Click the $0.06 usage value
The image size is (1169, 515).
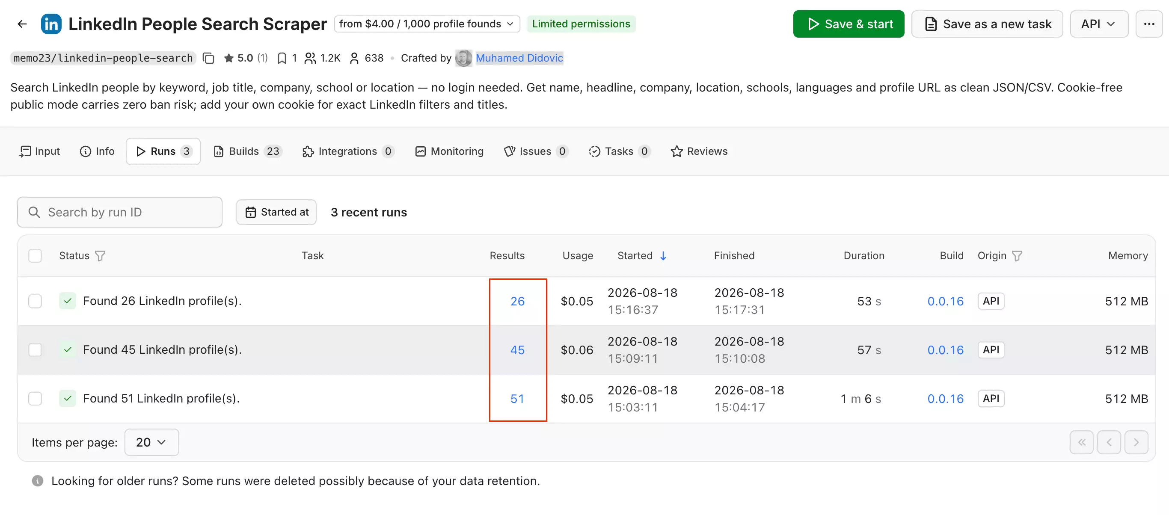[x=577, y=350]
